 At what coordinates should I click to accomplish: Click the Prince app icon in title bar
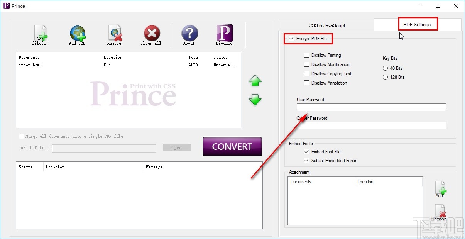(x=6, y=6)
